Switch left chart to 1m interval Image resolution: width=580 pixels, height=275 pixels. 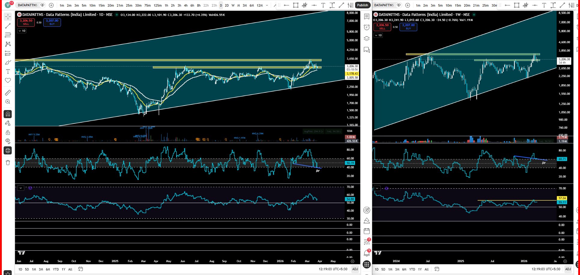point(62,5)
